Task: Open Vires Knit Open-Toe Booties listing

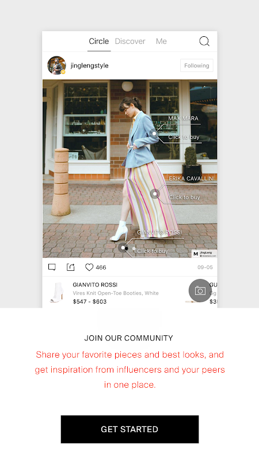Action: [116, 293]
